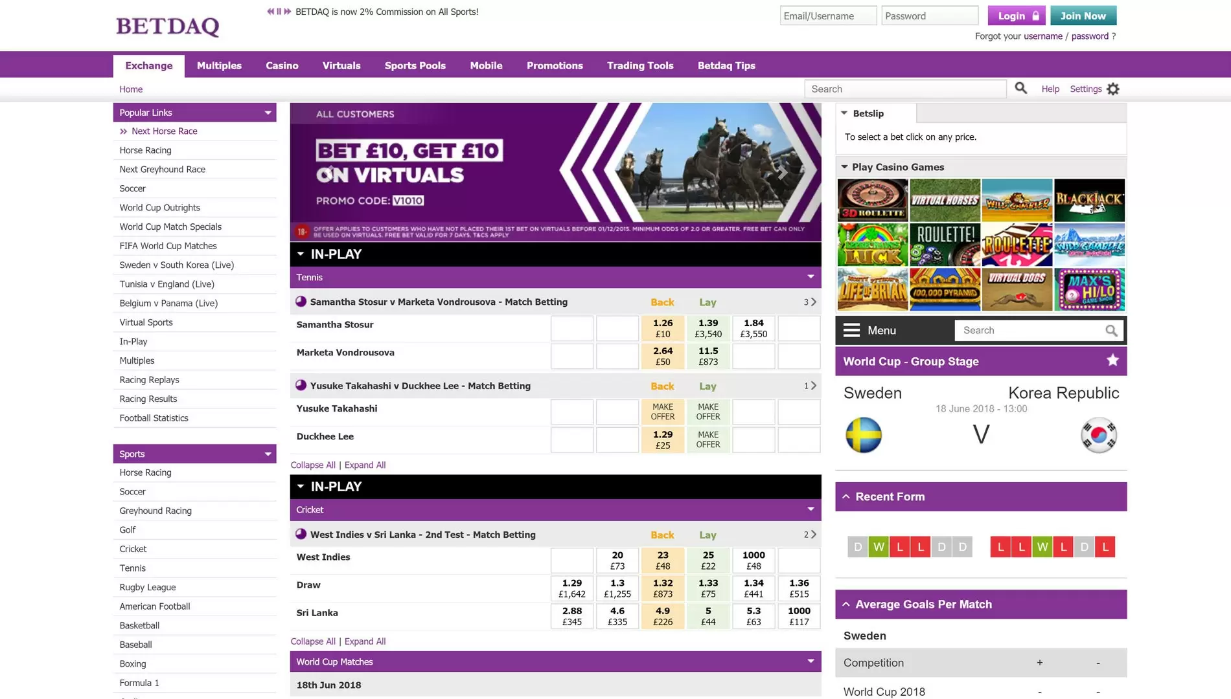This screenshot has height=699, width=1231.
Task: Open the Betdaq Tips tab
Action: tap(726, 65)
